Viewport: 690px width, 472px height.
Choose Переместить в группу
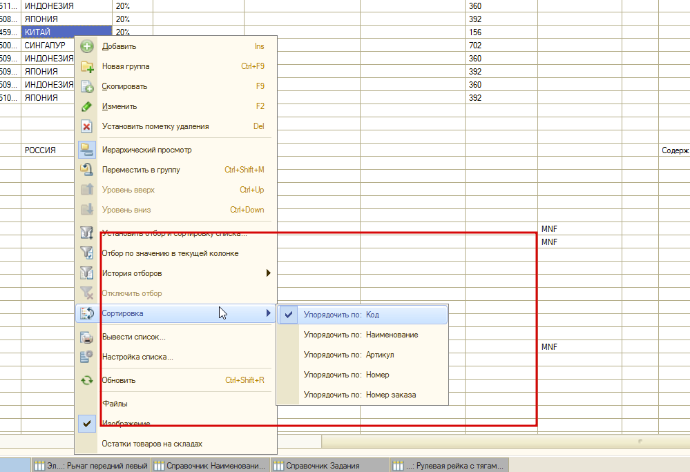click(176, 170)
